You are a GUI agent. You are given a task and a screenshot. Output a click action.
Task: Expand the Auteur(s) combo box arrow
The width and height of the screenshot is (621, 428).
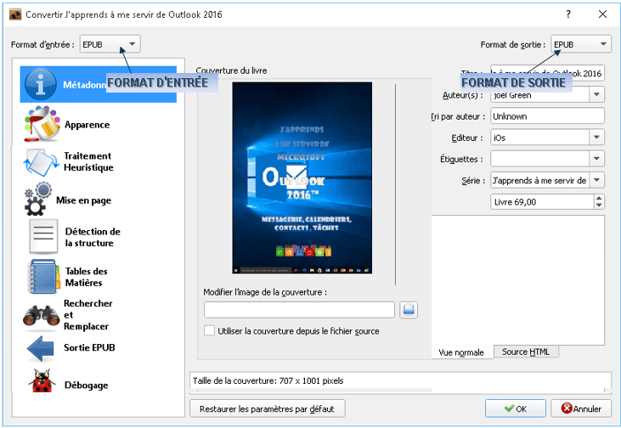coord(596,94)
